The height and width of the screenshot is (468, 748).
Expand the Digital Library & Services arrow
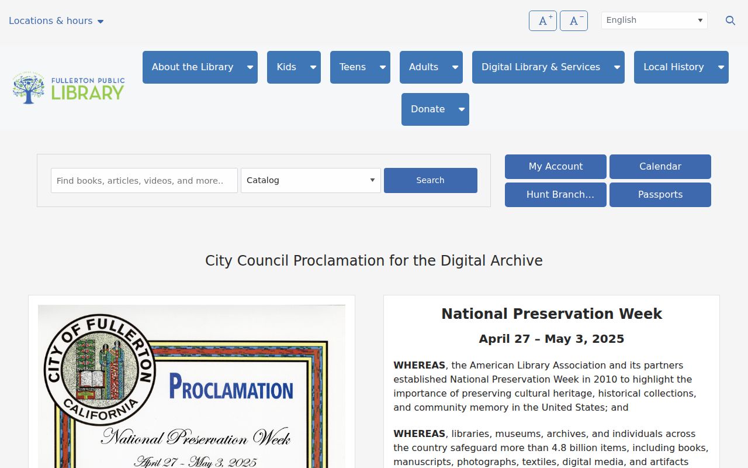(617, 67)
